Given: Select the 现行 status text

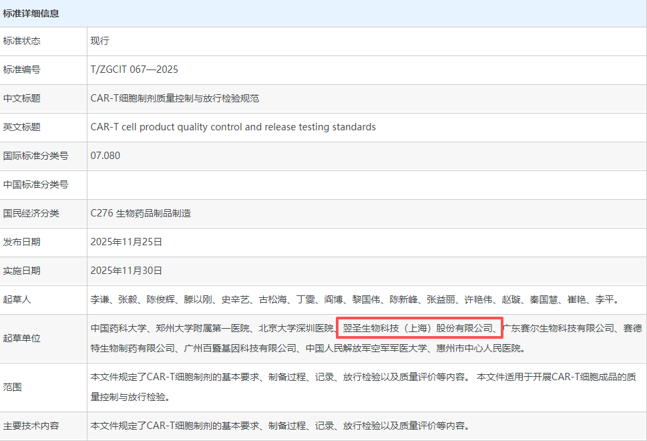Looking at the screenshot, I should (x=97, y=41).
